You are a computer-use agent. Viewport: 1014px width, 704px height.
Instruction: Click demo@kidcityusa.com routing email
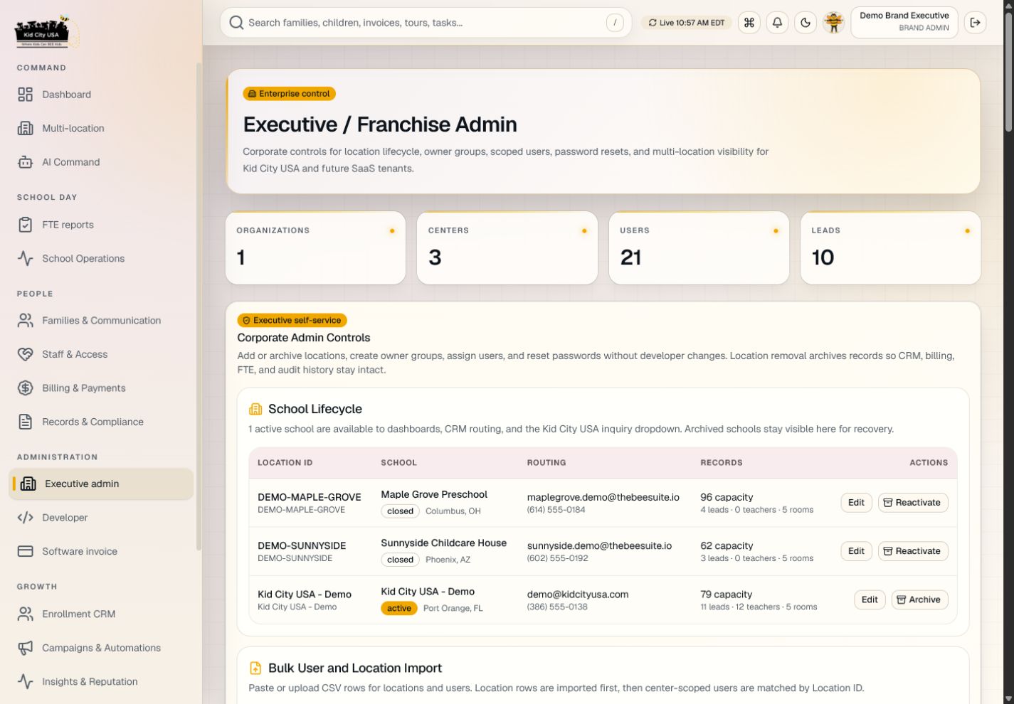[x=578, y=594]
